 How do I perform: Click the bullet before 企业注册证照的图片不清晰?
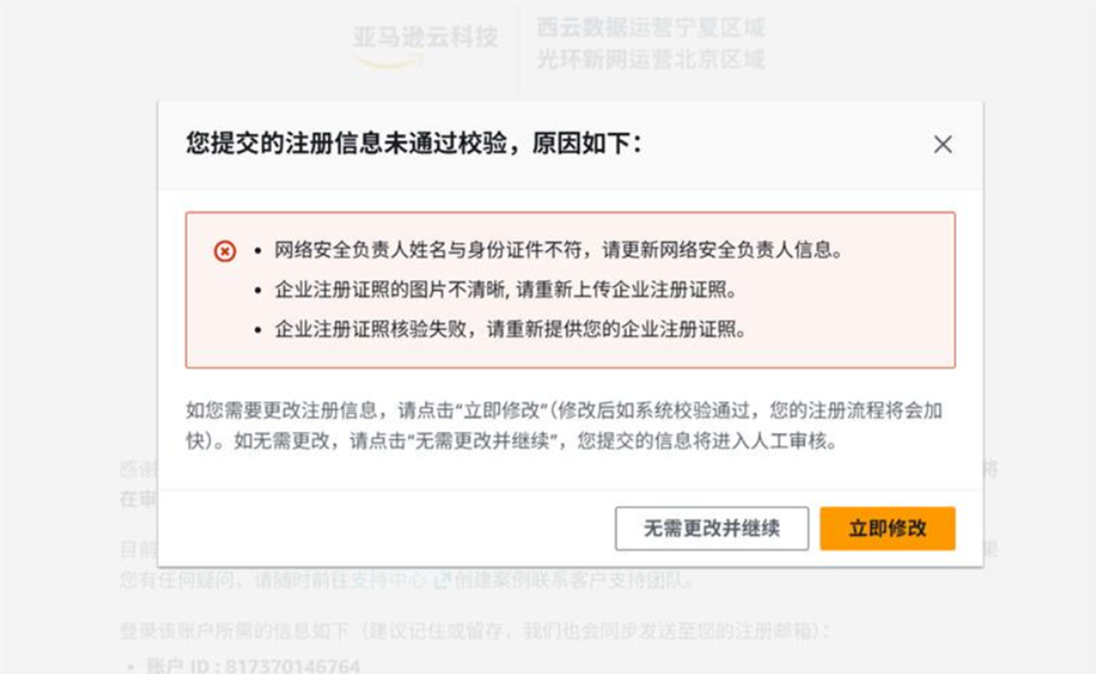pyautogui.click(x=259, y=291)
